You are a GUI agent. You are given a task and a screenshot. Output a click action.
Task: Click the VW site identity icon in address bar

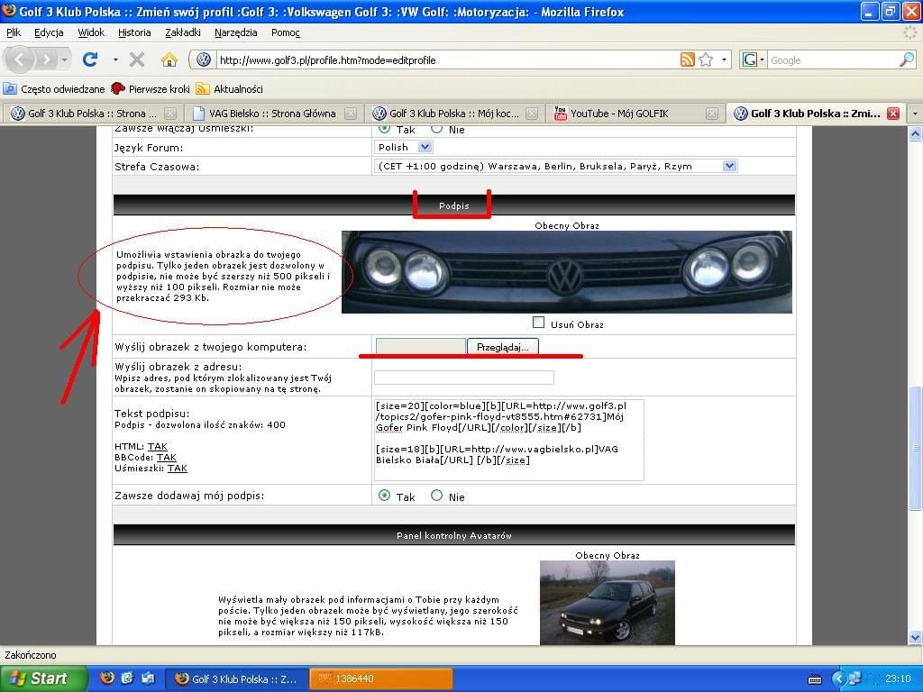(204, 59)
